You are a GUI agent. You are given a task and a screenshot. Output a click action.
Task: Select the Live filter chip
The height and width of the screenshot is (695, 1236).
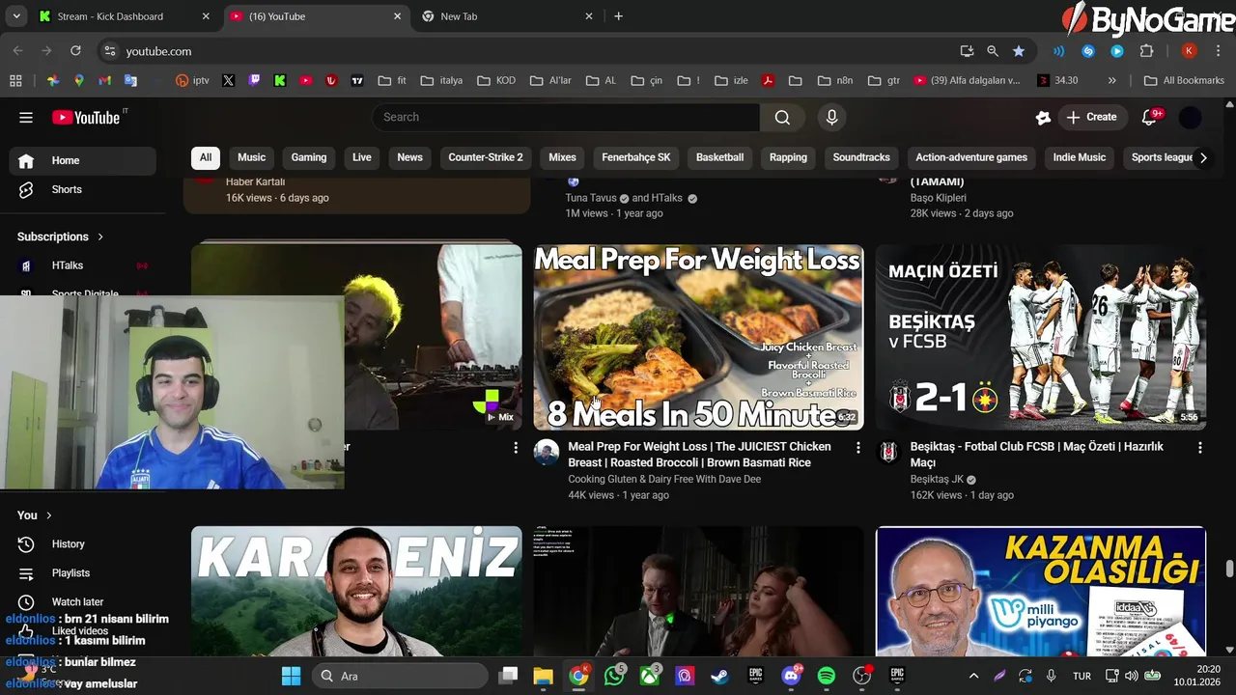362,157
